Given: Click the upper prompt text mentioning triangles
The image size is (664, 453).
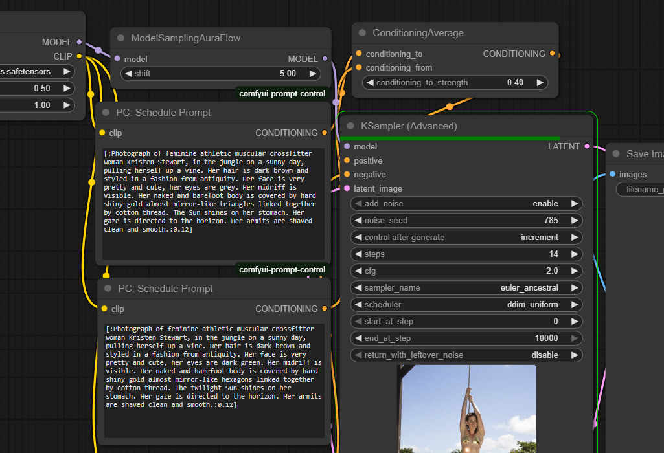Looking at the screenshot, I should pos(213,203).
